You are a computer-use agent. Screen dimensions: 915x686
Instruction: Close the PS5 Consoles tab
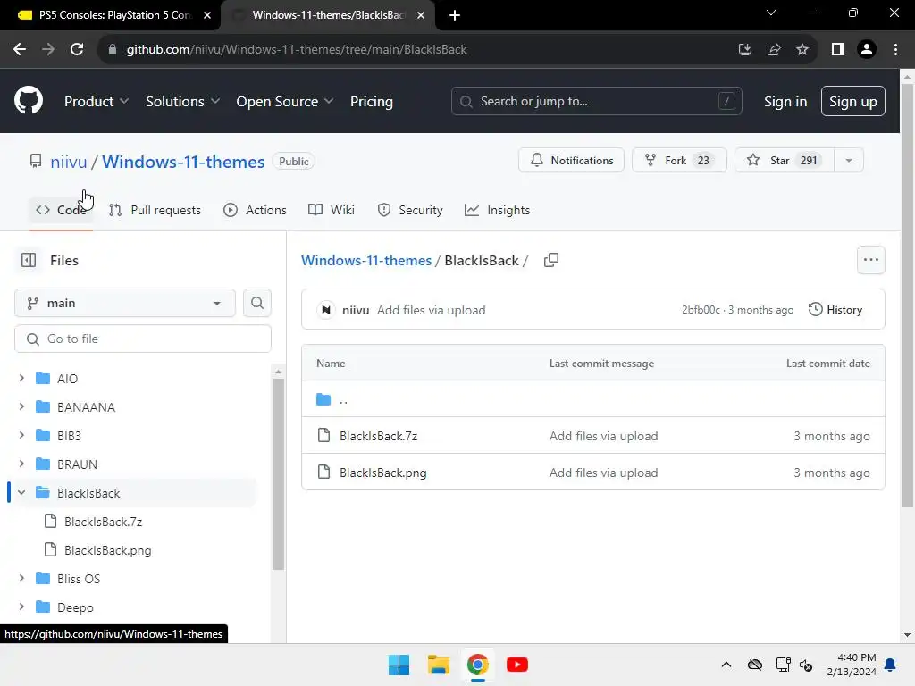coord(207,15)
